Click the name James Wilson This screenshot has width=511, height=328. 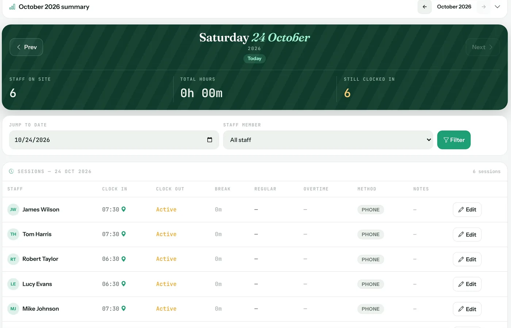[x=41, y=210]
